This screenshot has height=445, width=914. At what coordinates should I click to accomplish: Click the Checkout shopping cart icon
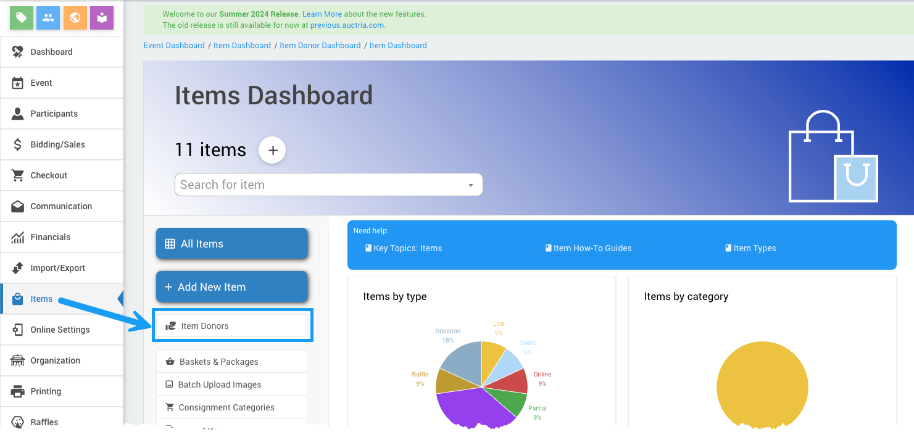click(x=18, y=175)
